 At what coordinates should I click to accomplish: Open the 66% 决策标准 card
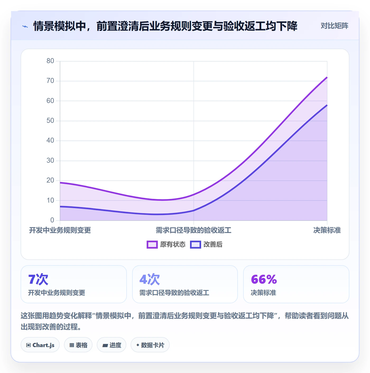(x=296, y=284)
